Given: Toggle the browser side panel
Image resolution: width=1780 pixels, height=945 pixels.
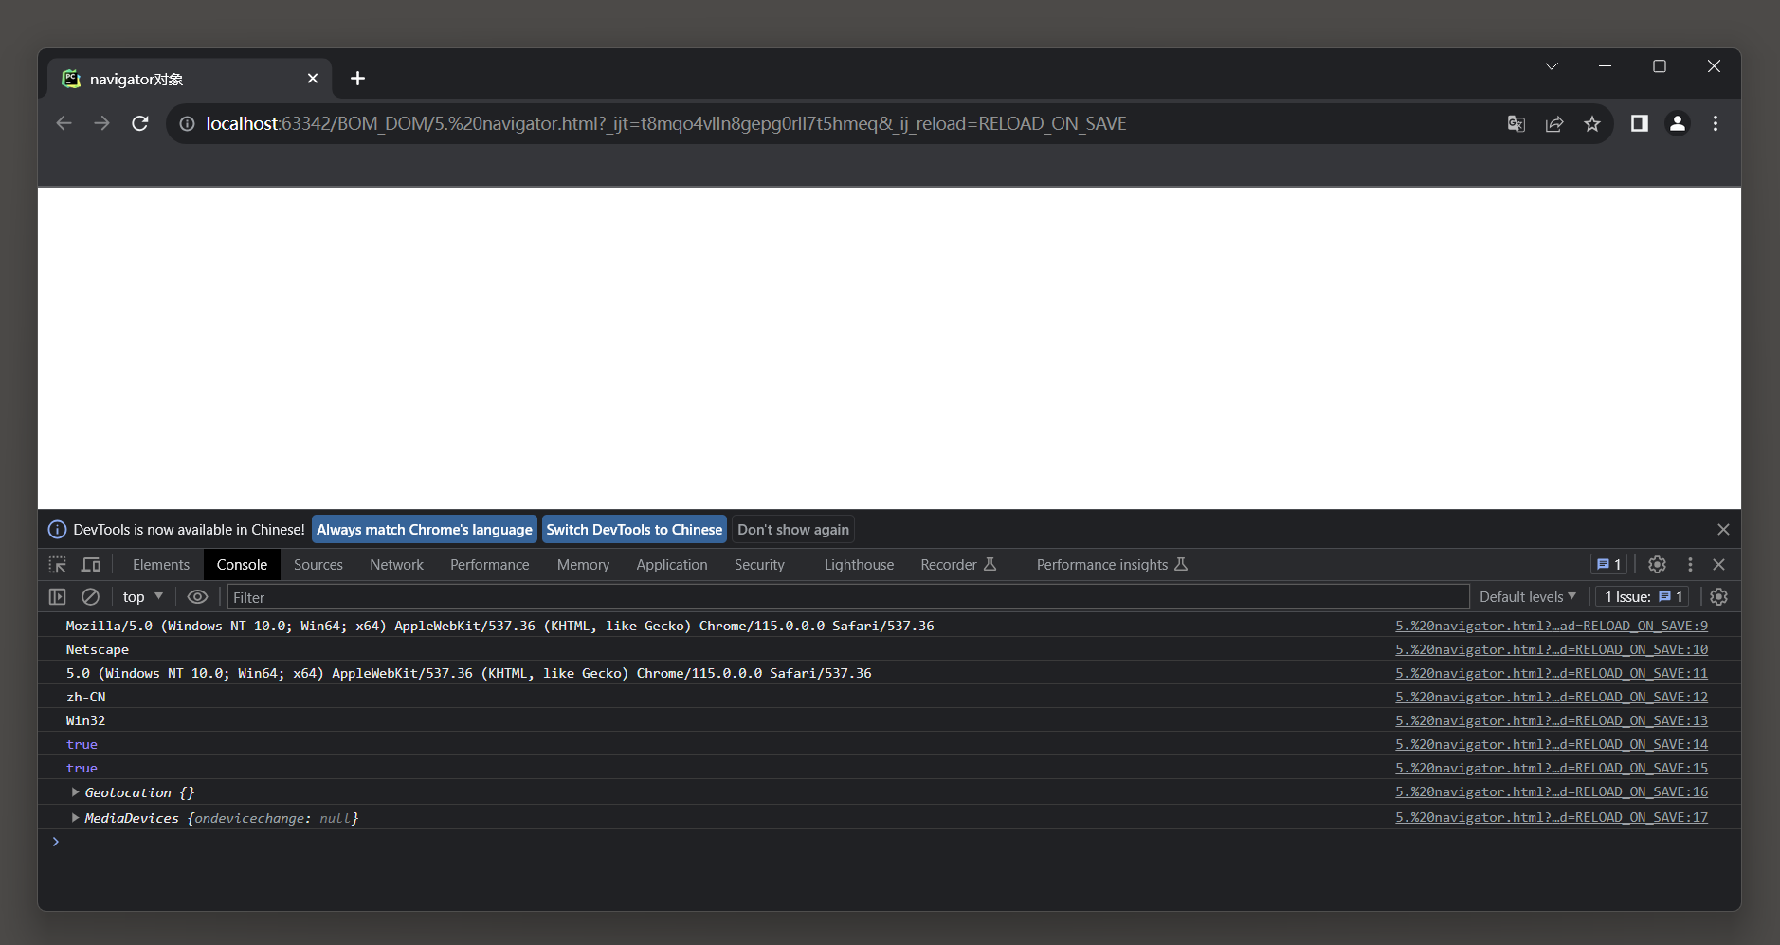Looking at the screenshot, I should coord(1639,123).
